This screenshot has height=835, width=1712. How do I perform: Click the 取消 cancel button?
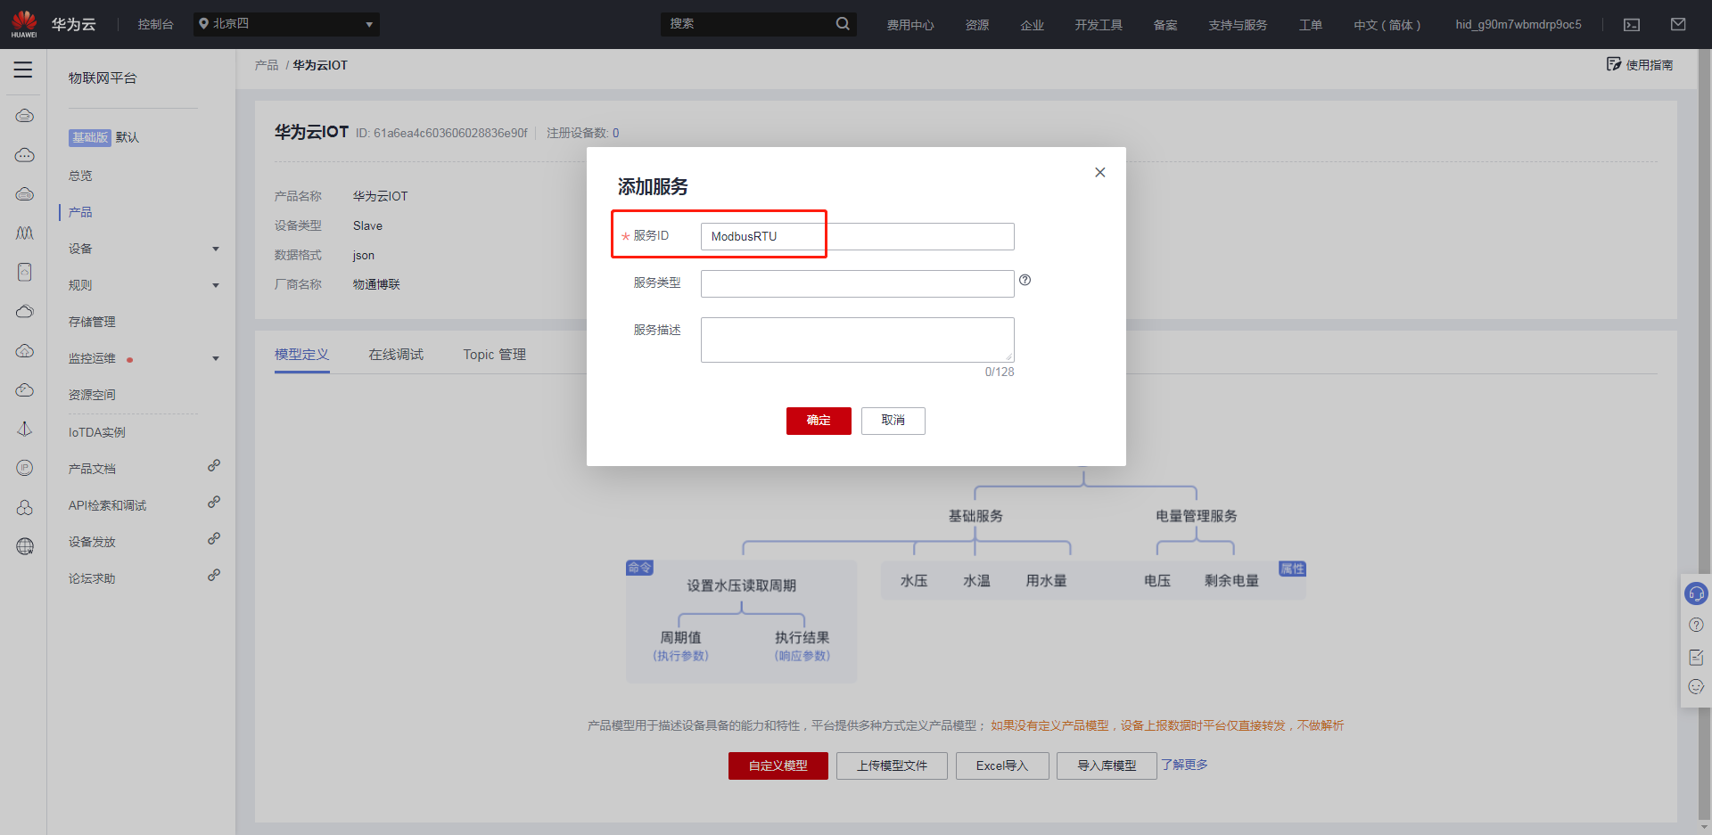coord(893,421)
